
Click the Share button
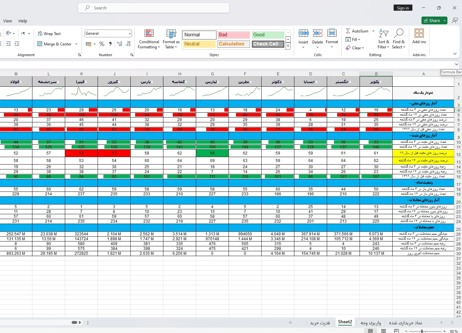(x=432, y=20)
